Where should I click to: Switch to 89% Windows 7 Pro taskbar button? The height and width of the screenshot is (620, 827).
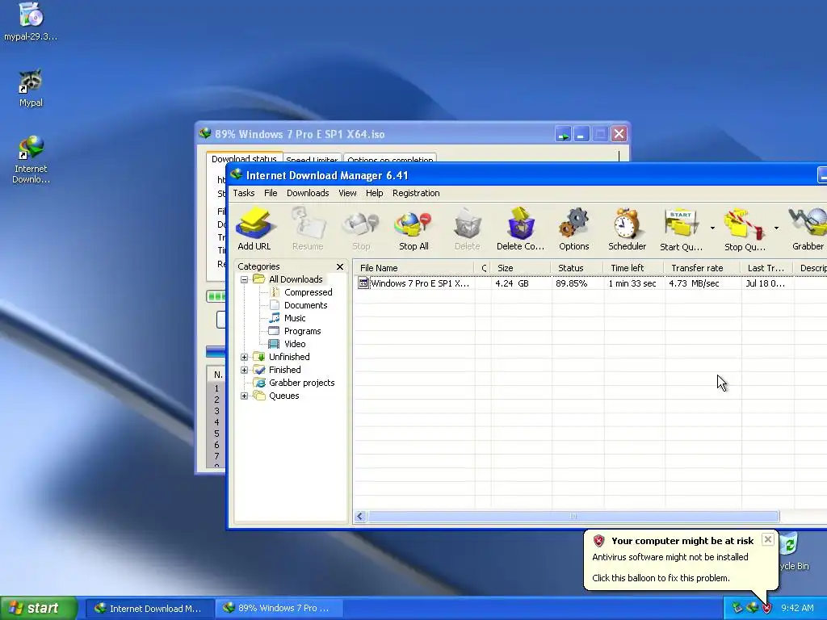click(278, 609)
